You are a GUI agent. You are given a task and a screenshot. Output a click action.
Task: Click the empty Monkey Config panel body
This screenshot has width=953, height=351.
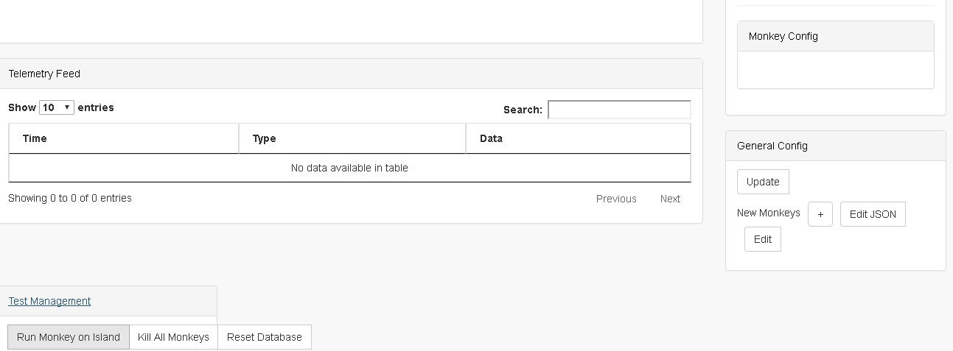(x=835, y=70)
